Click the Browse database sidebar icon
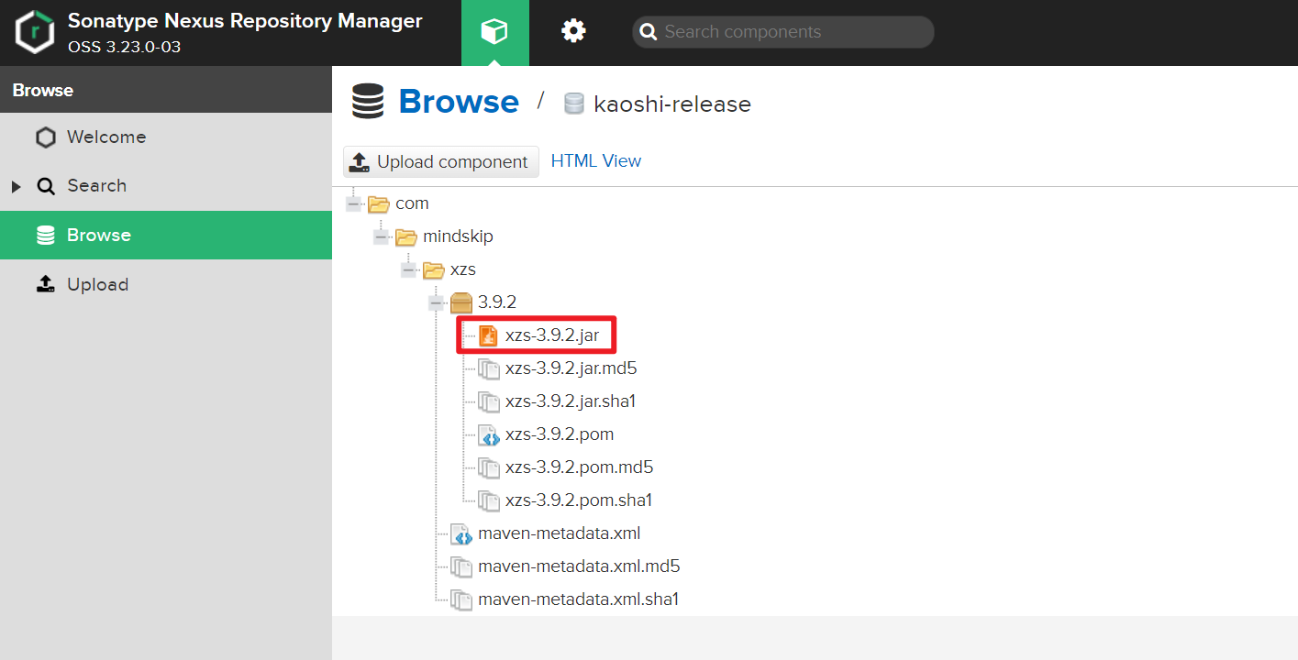The image size is (1298, 660). [x=46, y=236]
